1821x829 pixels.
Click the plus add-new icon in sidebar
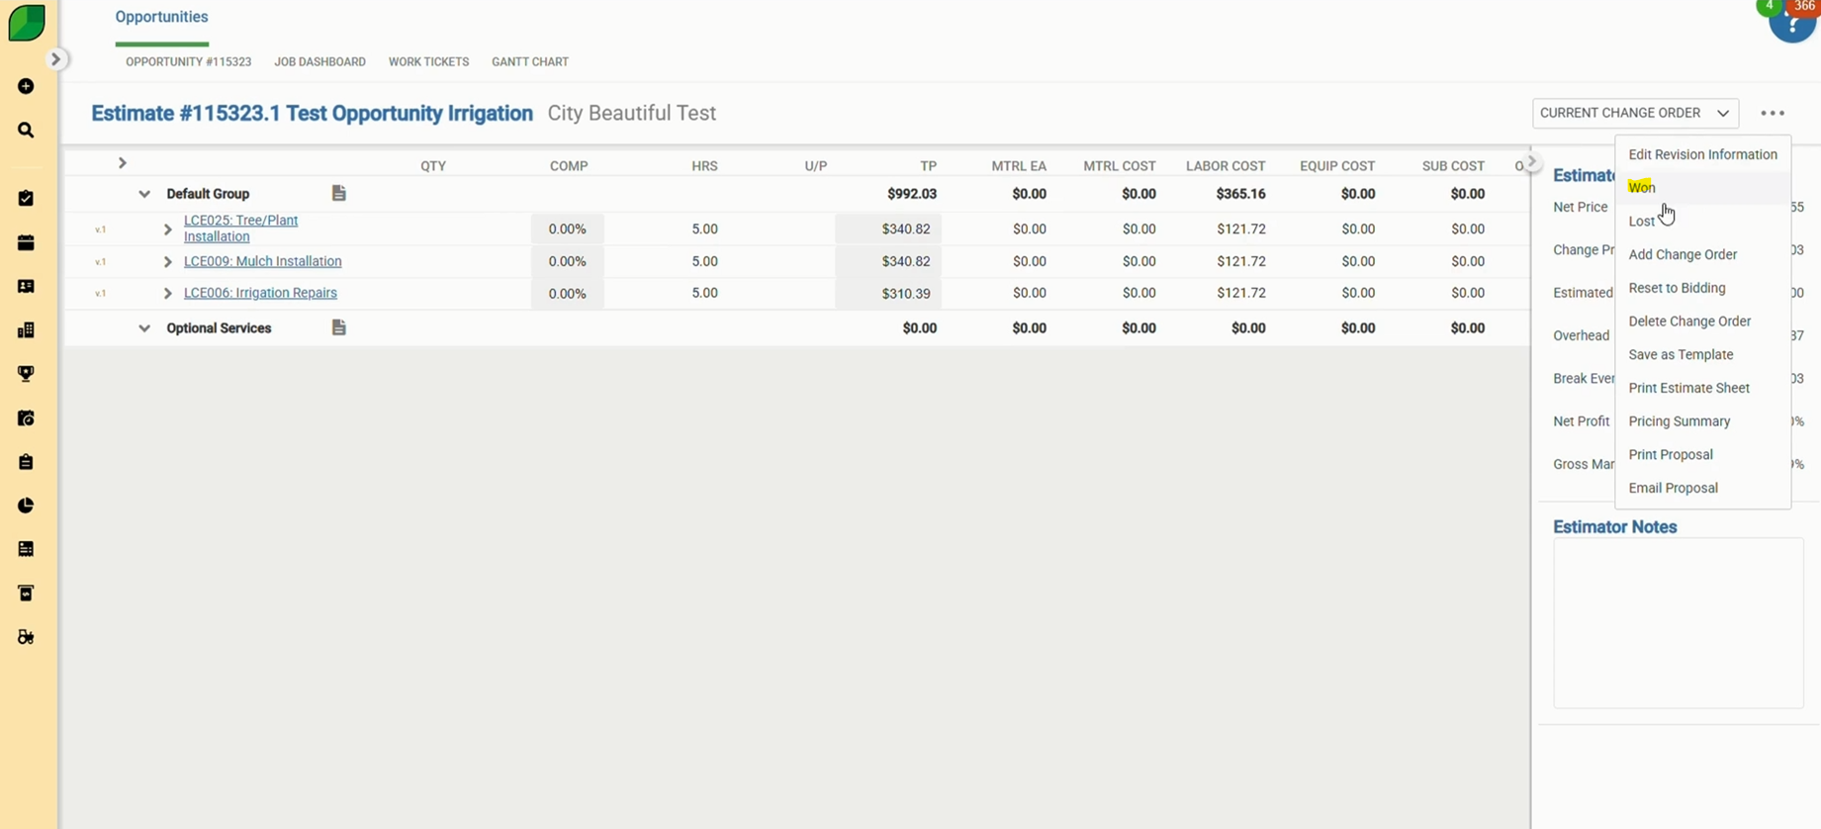(x=26, y=87)
